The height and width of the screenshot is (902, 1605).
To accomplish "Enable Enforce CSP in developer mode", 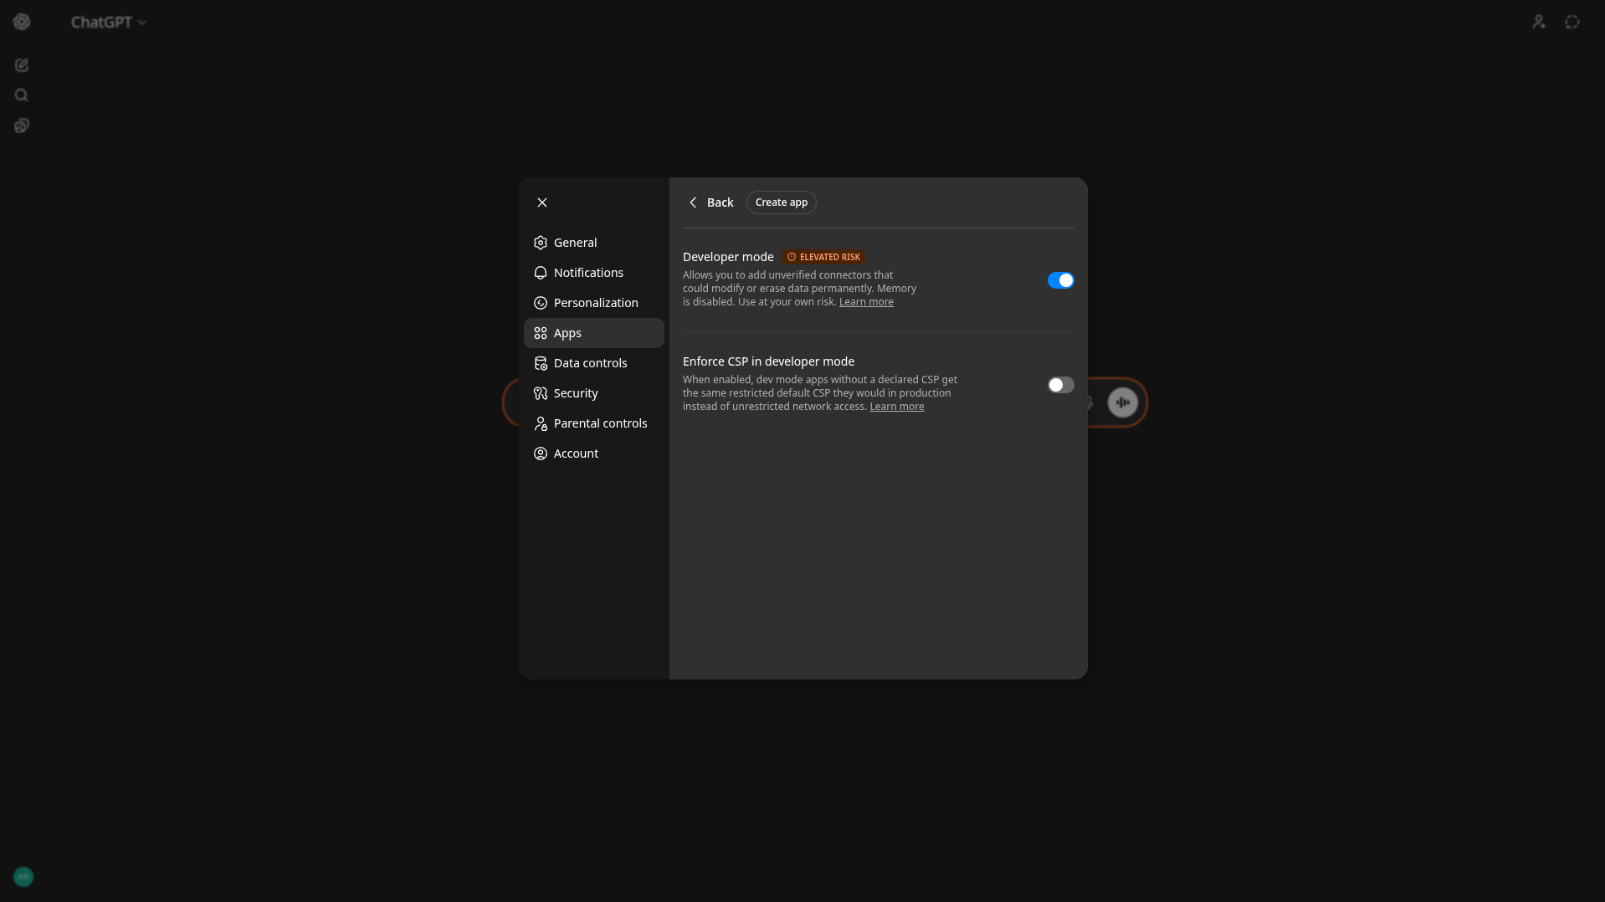I will click(1059, 385).
